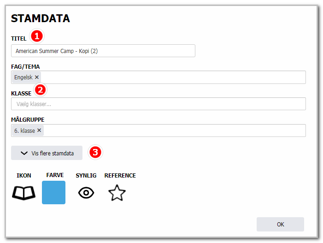This screenshot has width=323, height=243.
Task: Click the red number 2 marker badge
Action: pos(40,89)
